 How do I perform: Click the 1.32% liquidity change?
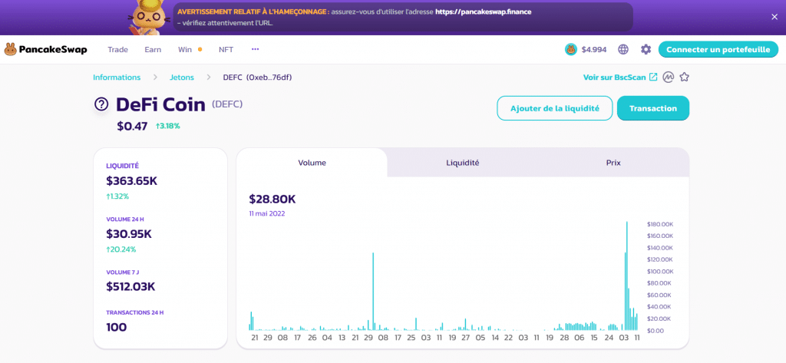(x=117, y=196)
